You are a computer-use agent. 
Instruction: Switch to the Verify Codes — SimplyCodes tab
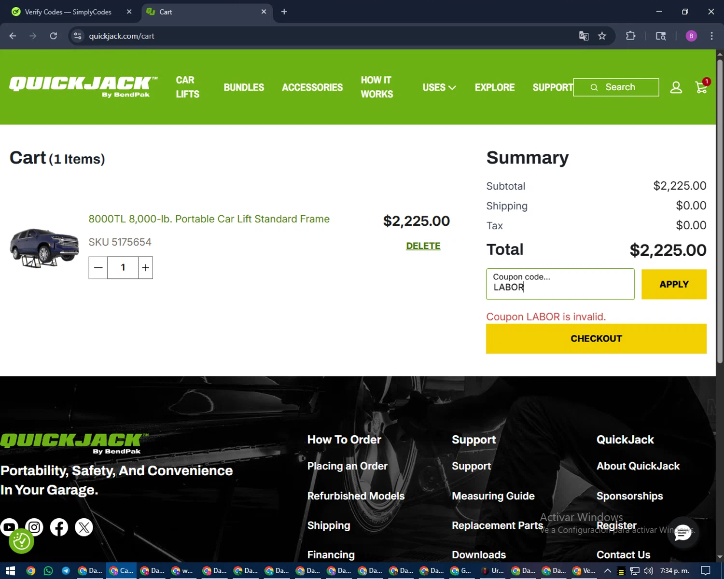[68, 12]
